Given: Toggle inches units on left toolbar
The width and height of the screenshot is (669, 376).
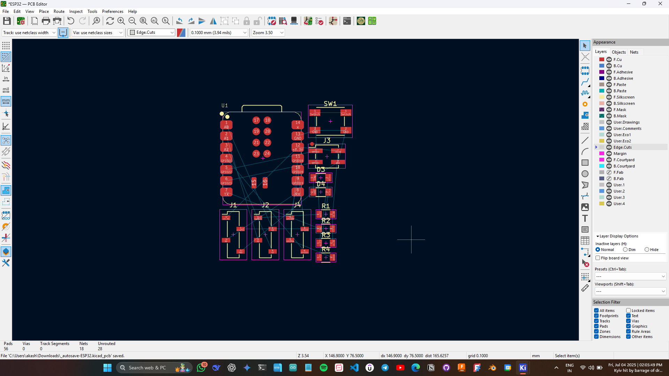Looking at the screenshot, I should coord(6,79).
